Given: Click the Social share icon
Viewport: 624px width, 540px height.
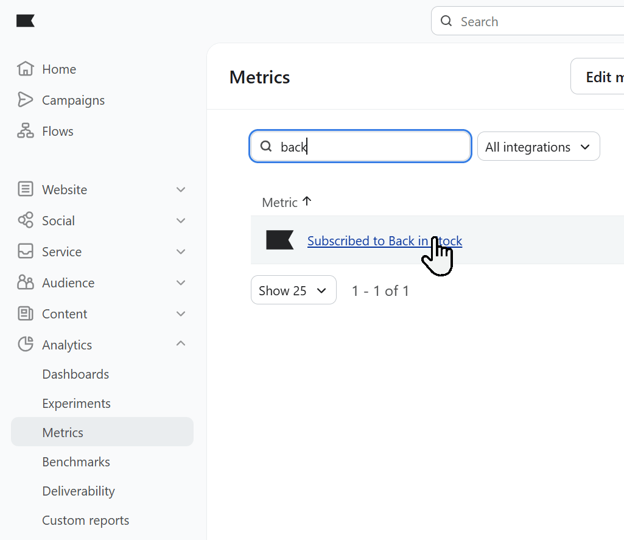Looking at the screenshot, I should pyautogui.click(x=26, y=220).
